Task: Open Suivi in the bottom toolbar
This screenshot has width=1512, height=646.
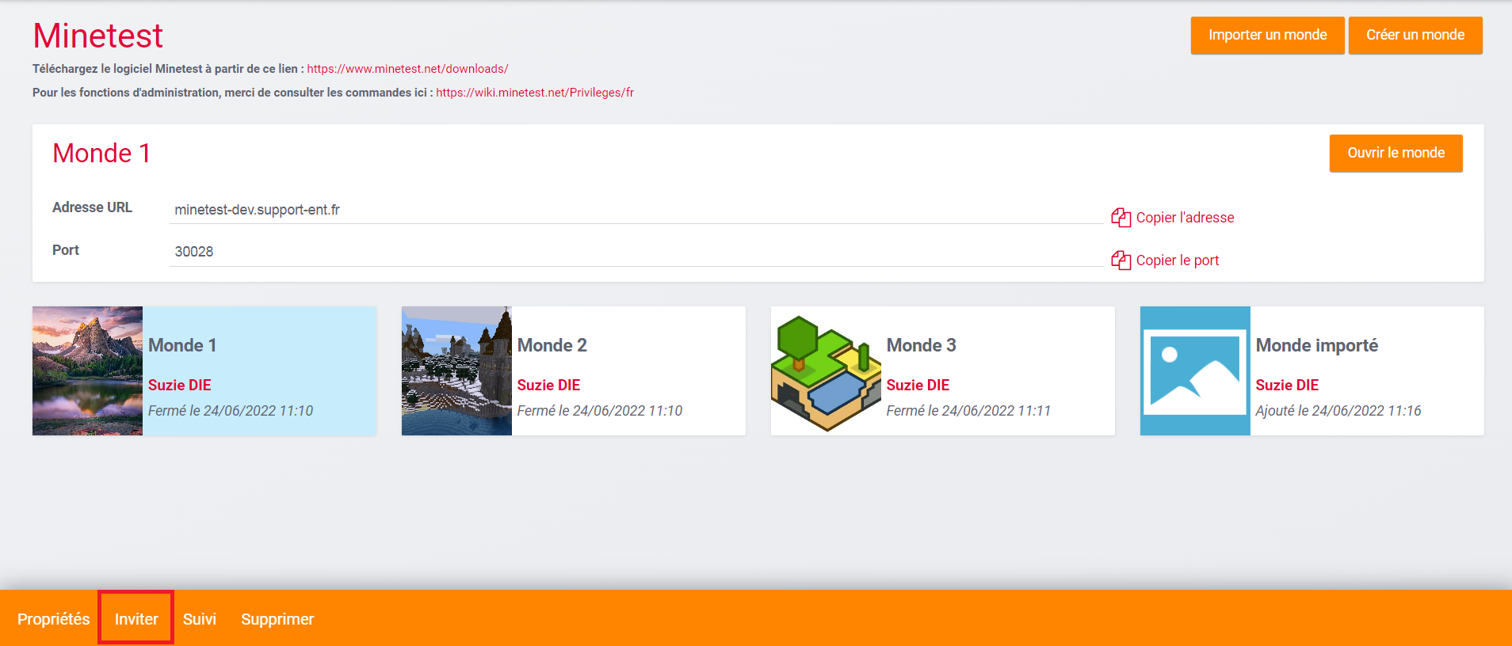Action: pos(200,619)
